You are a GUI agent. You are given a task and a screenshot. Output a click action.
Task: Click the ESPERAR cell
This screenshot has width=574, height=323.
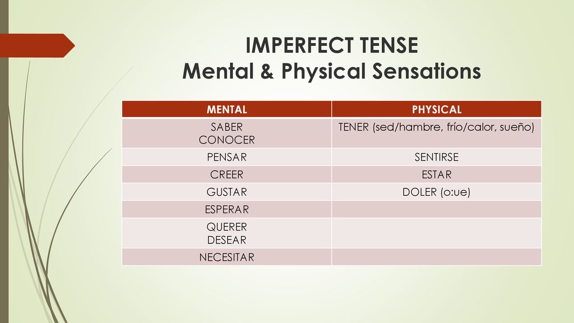226,210
